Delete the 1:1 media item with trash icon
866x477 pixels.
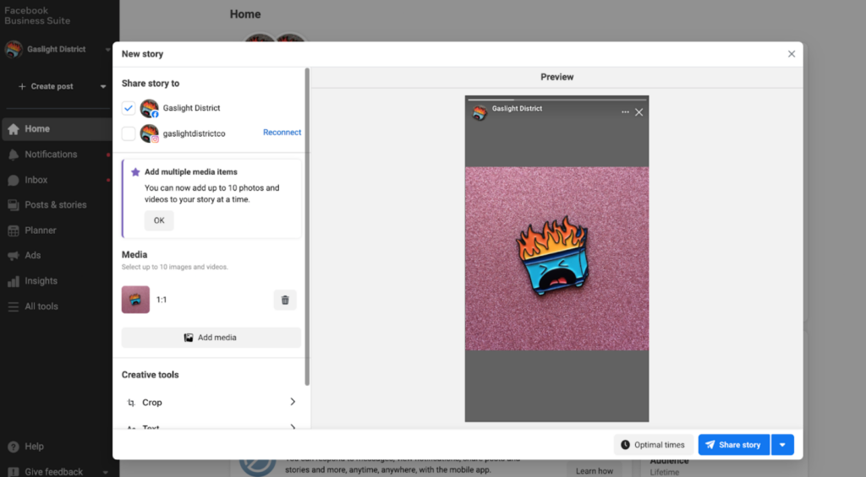point(285,300)
